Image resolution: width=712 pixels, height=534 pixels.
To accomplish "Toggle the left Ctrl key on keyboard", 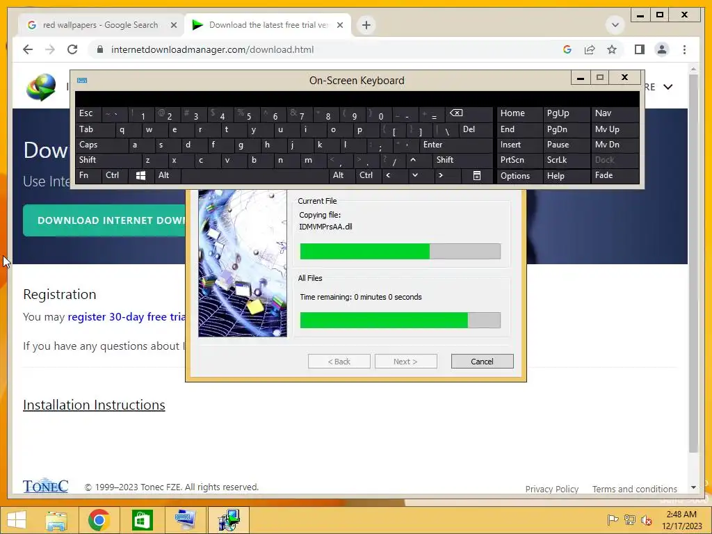I will (115, 175).
